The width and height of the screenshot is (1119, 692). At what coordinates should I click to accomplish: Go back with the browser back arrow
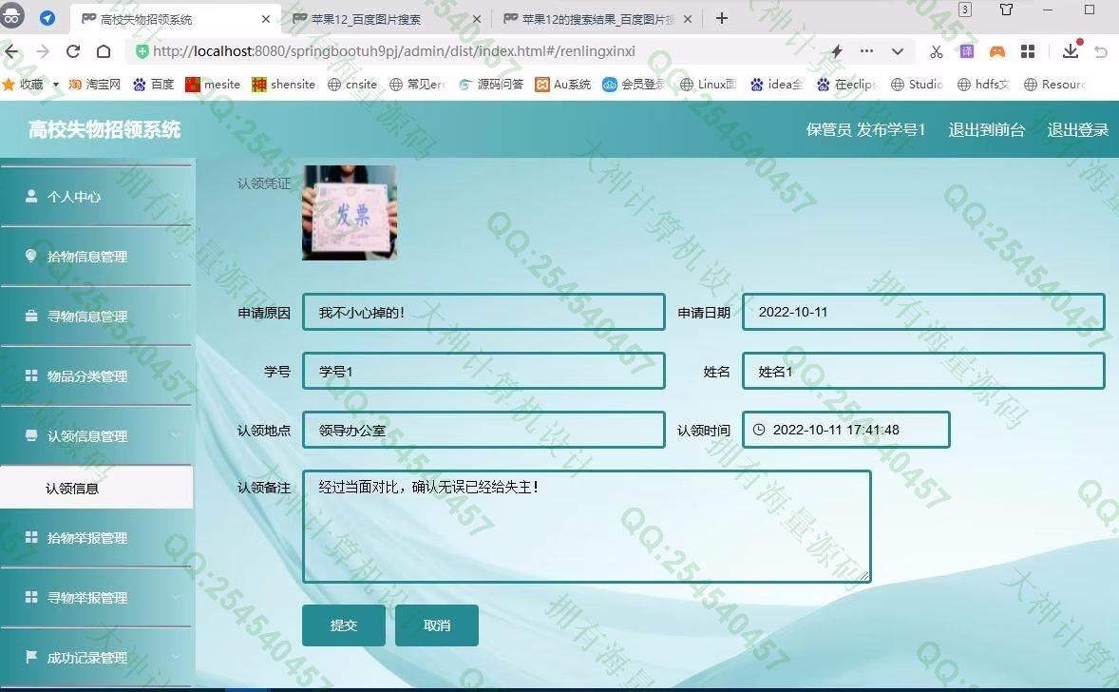pyautogui.click(x=11, y=51)
